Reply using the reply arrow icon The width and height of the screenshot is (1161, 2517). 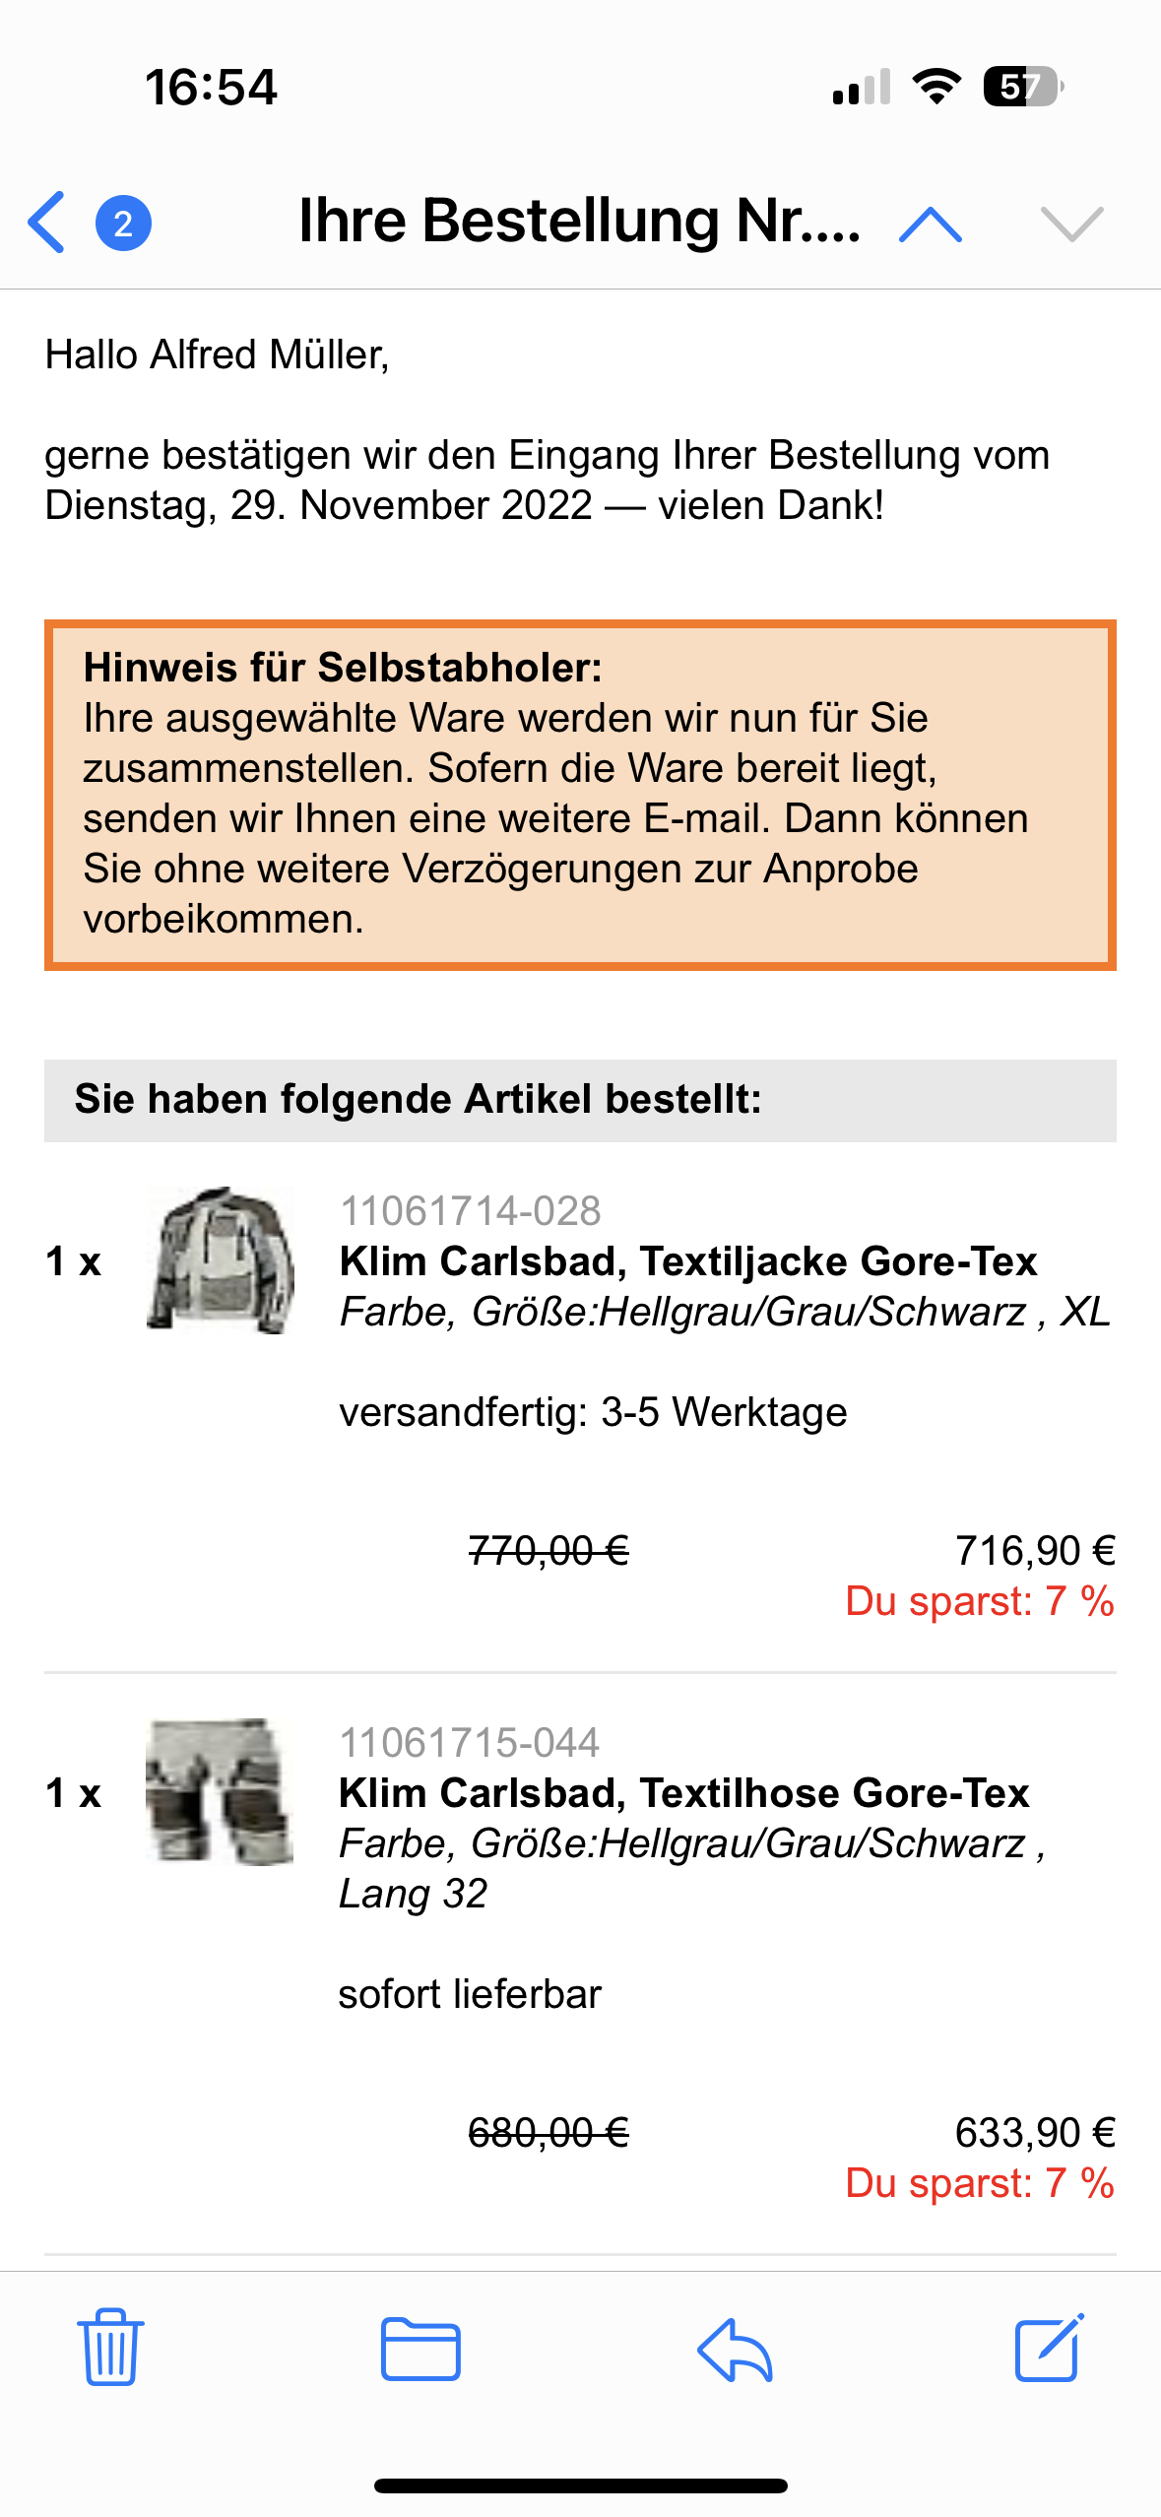coord(735,2349)
